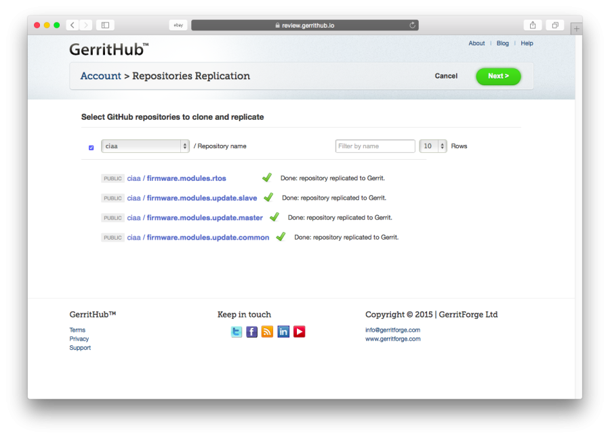Viewport: 610px width, 438px height.
Task: Click the Safari sidebar icon
Action: [x=105, y=25]
